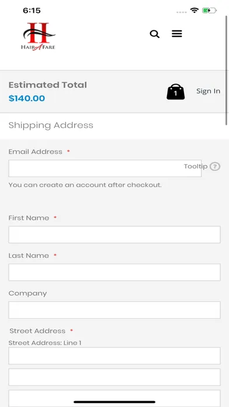Focus the third street address line field

coord(114,398)
